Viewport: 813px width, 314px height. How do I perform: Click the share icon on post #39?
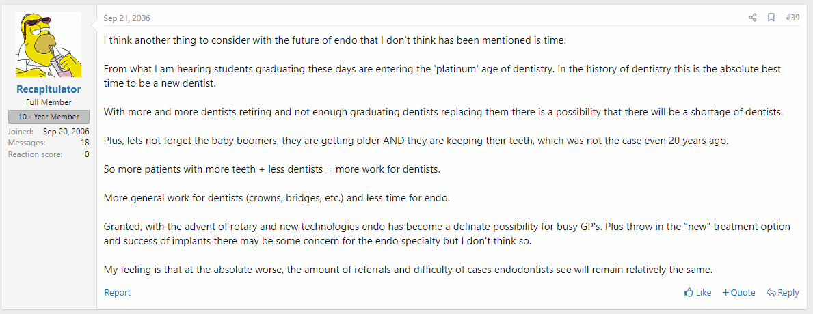click(x=753, y=18)
